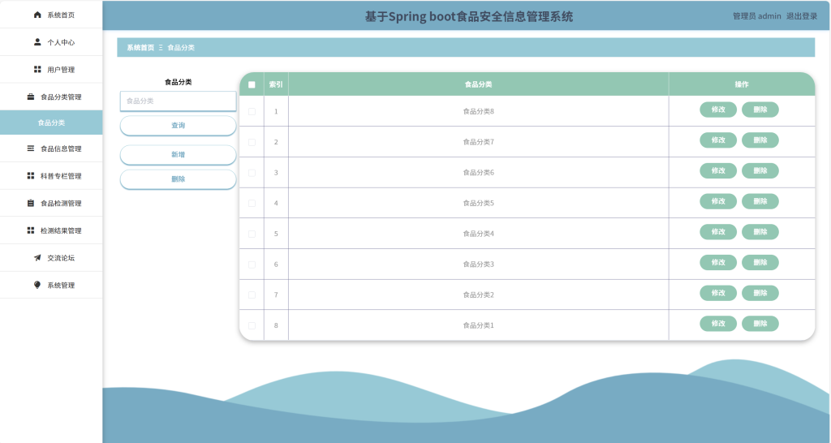Check the checkbox for row 食品分类2
The height and width of the screenshot is (443, 831).
[252, 295]
